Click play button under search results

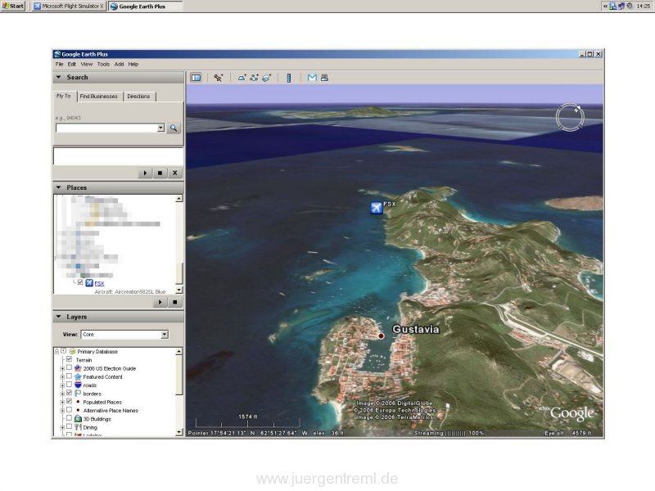pyautogui.click(x=145, y=173)
